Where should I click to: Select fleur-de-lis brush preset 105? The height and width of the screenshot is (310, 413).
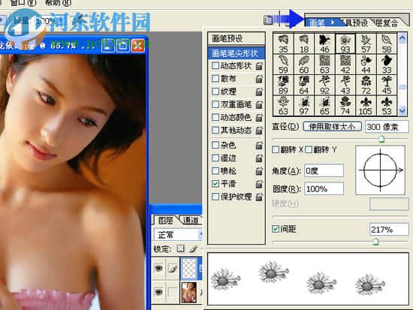point(366,105)
